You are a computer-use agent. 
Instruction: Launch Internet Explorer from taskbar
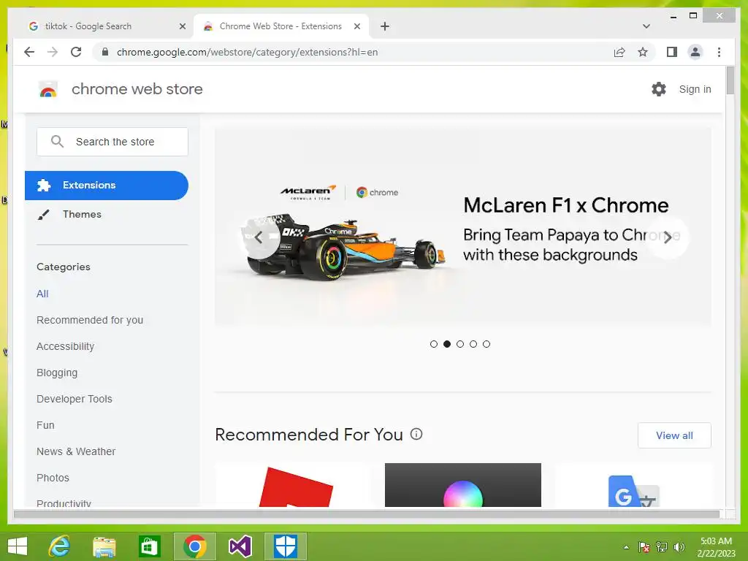click(59, 546)
